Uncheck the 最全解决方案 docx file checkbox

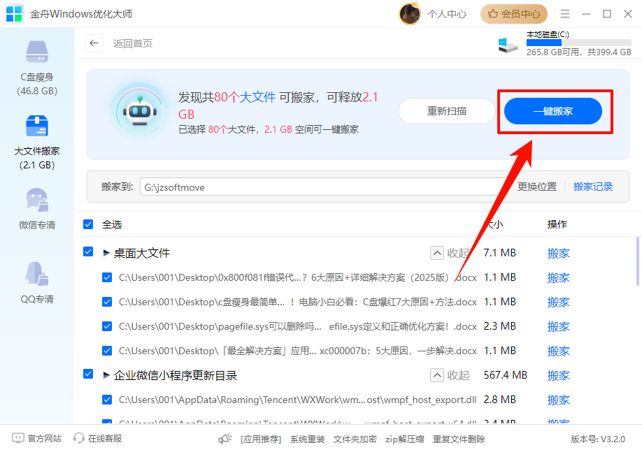(x=107, y=351)
